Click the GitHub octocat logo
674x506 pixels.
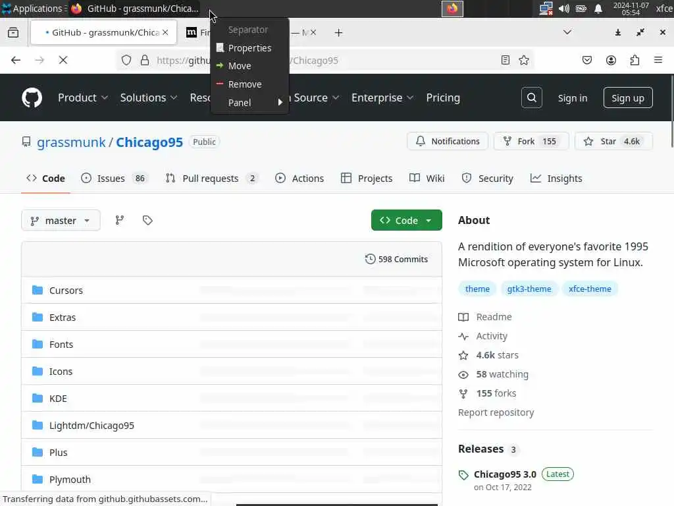[32, 98]
